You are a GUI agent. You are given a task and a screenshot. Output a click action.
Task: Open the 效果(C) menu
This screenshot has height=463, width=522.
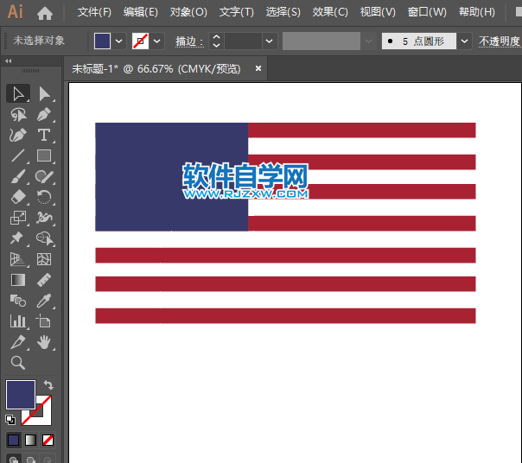click(x=330, y=12)
